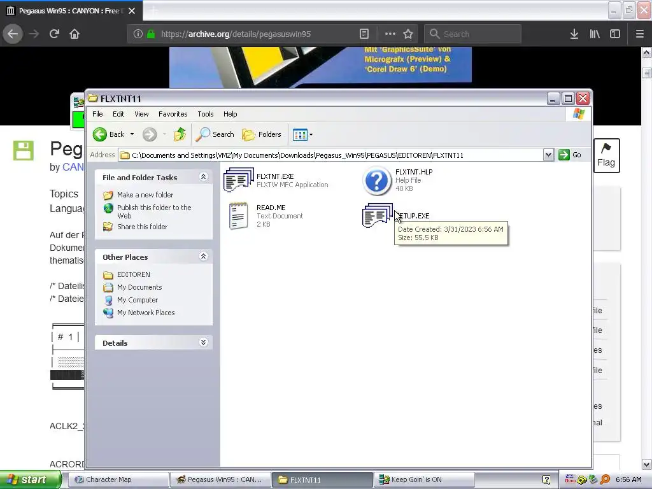Open the Tools menu in Explorer
This screenshot has height=489, width=652.
206,114
